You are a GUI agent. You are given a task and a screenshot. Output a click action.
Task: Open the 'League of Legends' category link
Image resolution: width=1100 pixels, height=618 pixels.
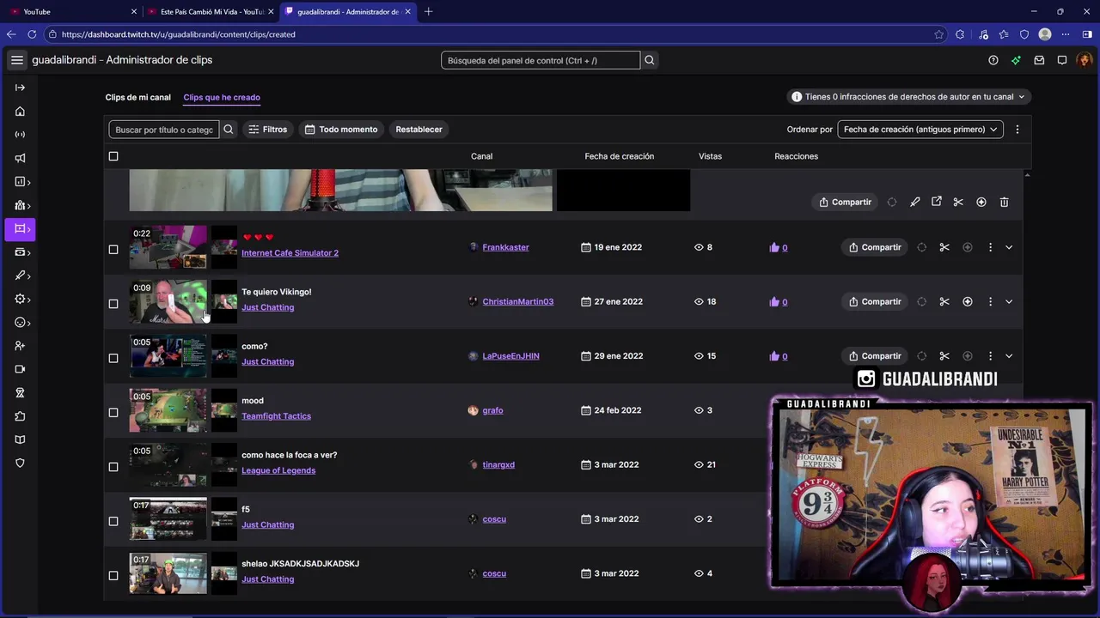pyautogui.click(x=278, y=470)
